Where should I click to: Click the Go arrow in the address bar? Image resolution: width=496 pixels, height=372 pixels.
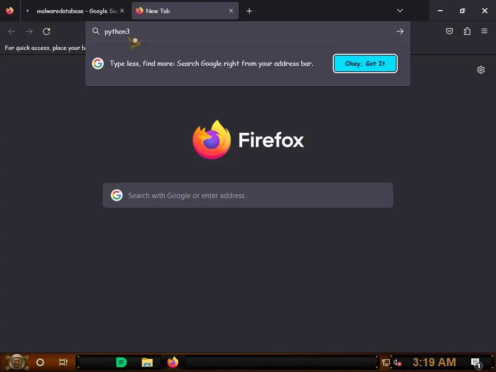(400, 31)
